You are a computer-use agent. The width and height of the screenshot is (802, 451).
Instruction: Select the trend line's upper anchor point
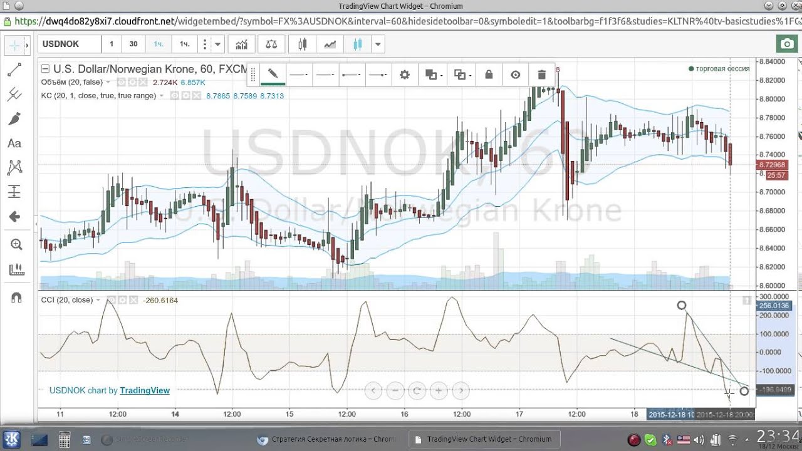tap(682, 306)
